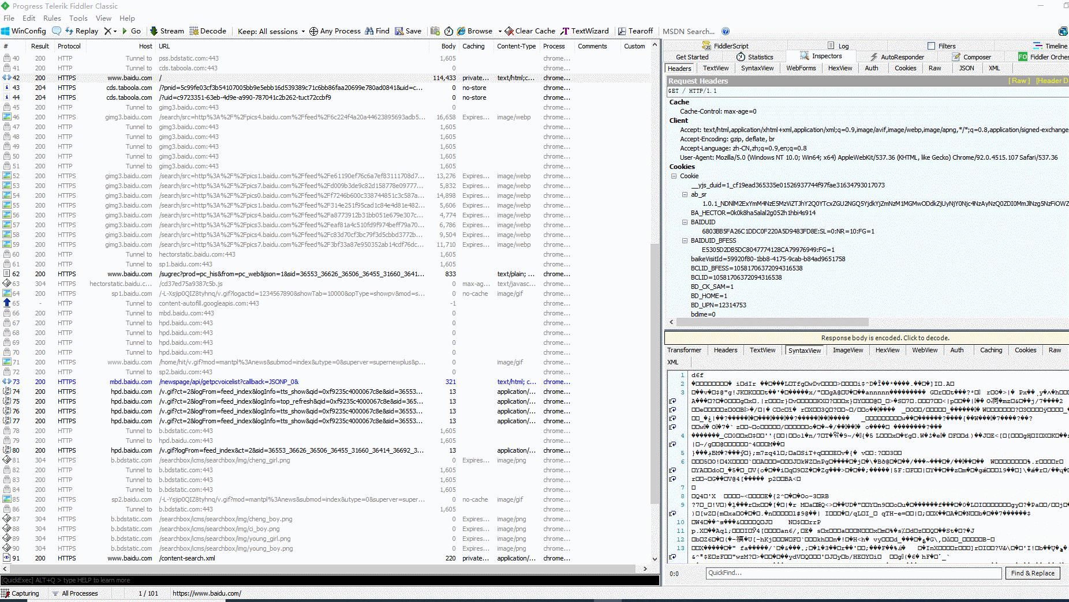The image size is (1069, 602).
Task: Click the request headers horizontal scrollbar
Action: 773,322
